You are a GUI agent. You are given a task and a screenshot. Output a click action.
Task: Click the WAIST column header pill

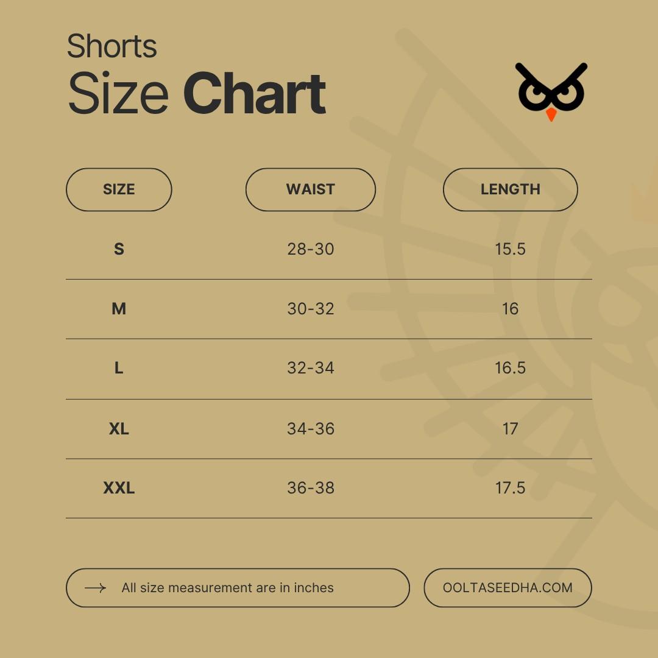coord(310,189)
